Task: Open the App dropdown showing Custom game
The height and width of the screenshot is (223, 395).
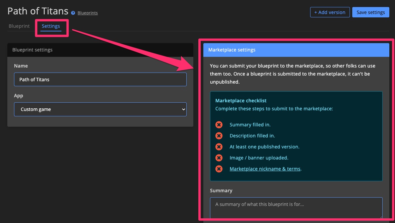Action: point(100,109)
